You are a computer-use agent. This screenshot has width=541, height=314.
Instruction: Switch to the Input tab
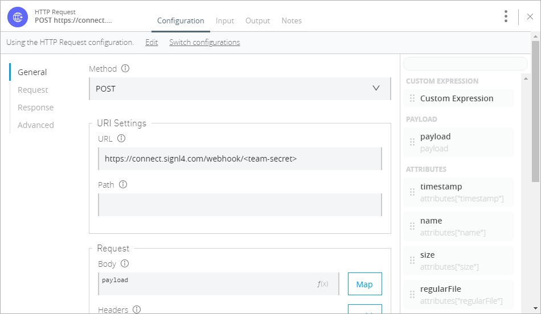point(224,20)
